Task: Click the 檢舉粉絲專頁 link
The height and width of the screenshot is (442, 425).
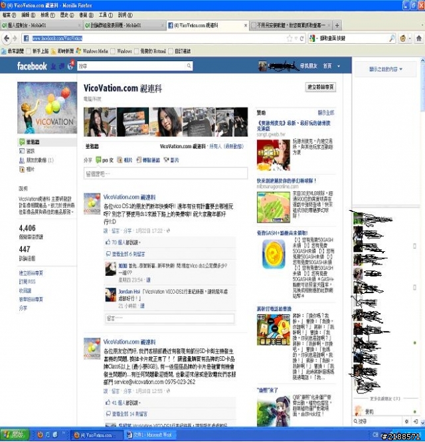Action: [x=31, y=299]
